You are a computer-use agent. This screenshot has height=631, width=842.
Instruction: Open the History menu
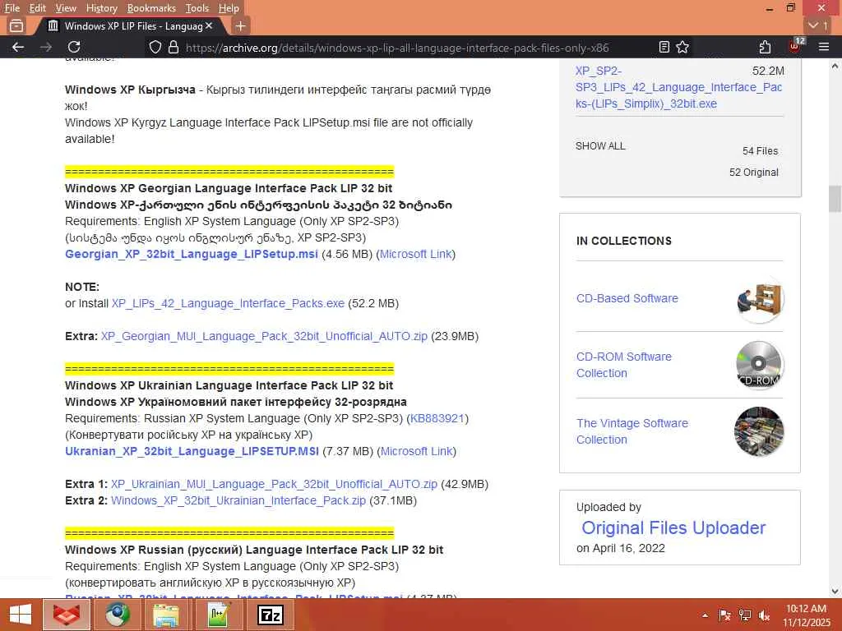[101, 8]
